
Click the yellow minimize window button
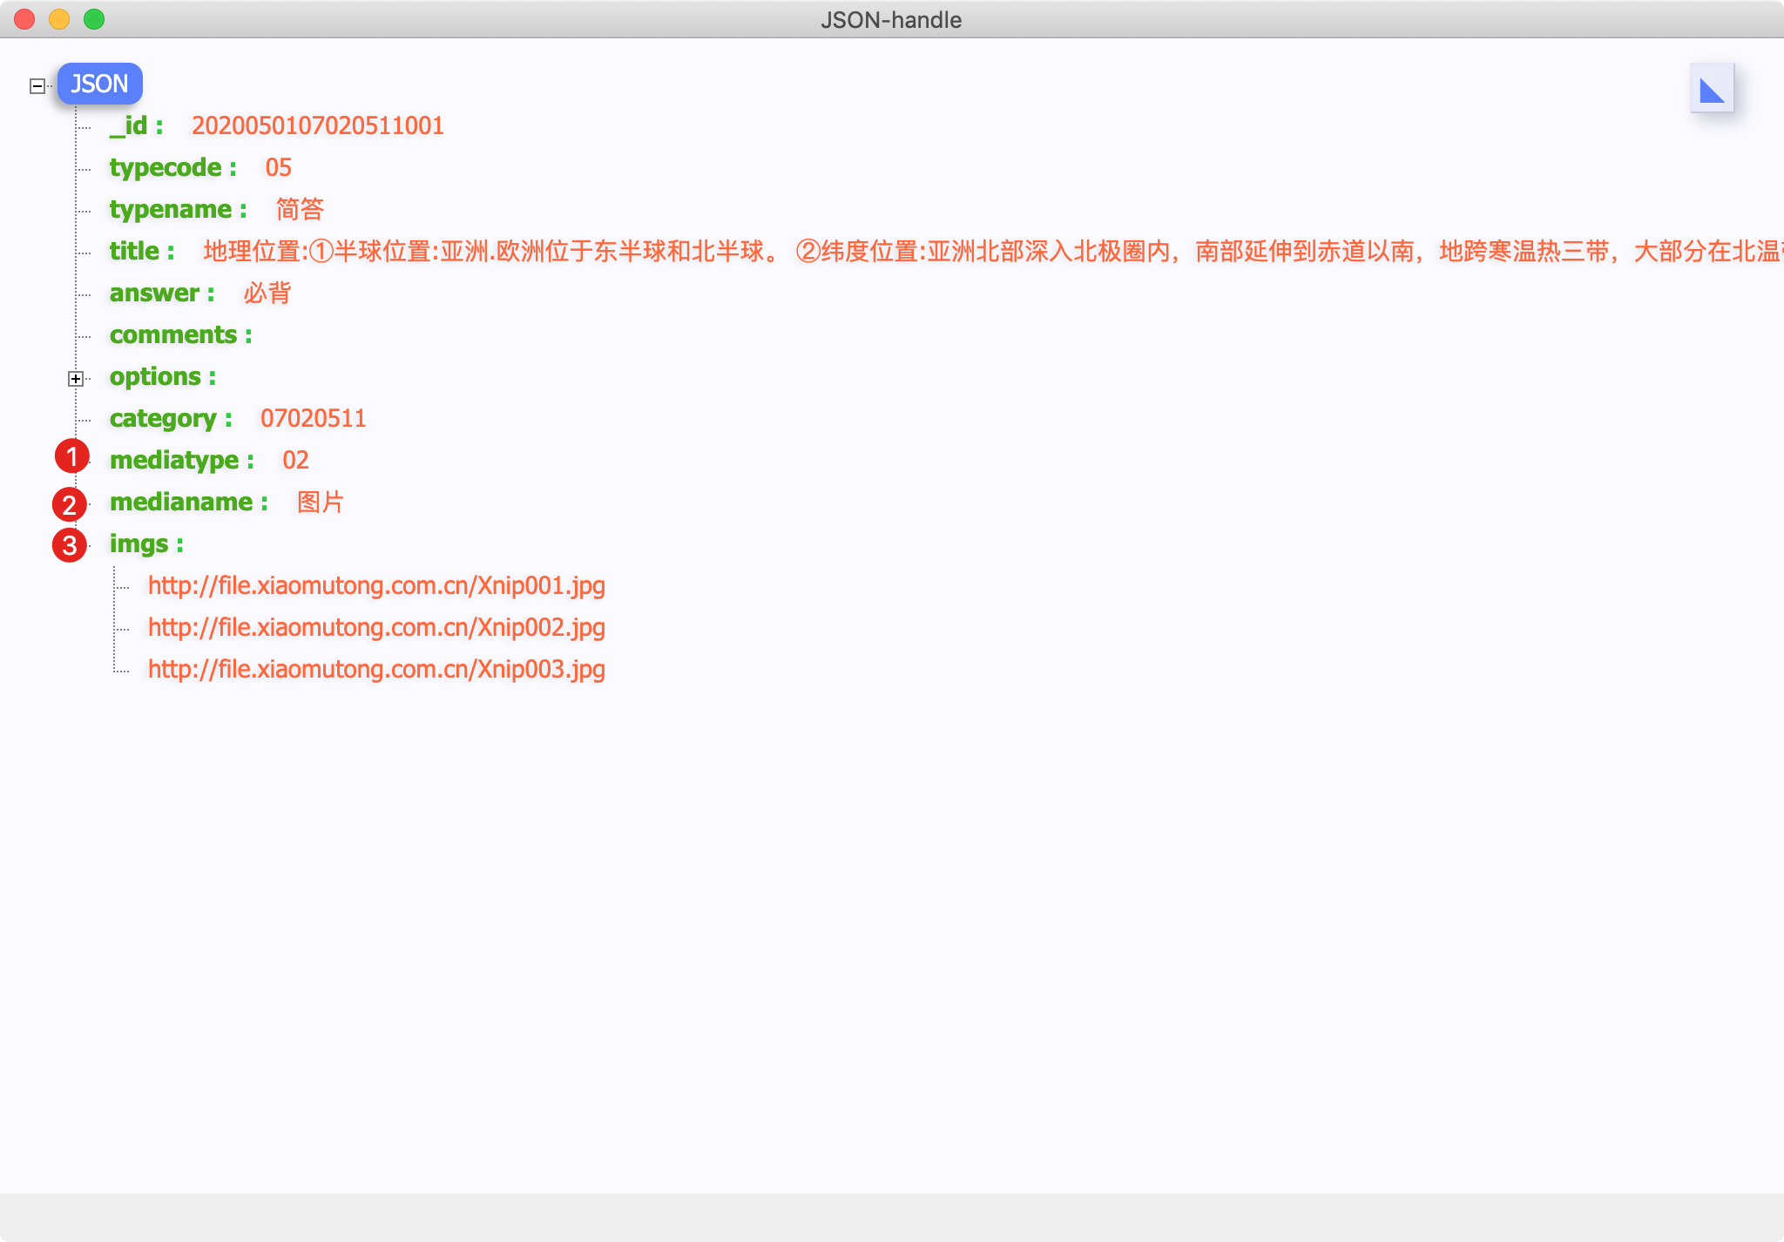tap(59, 19)
